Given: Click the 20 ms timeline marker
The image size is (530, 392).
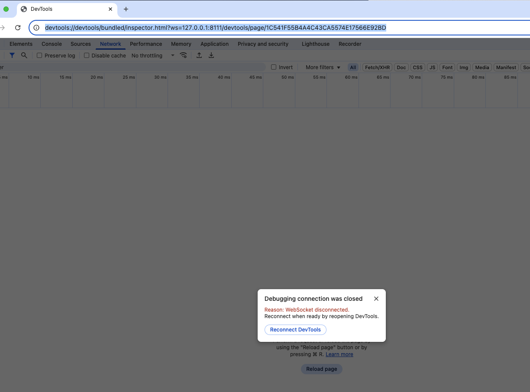Looking at the screenshot, I should (x=97, y=77).
